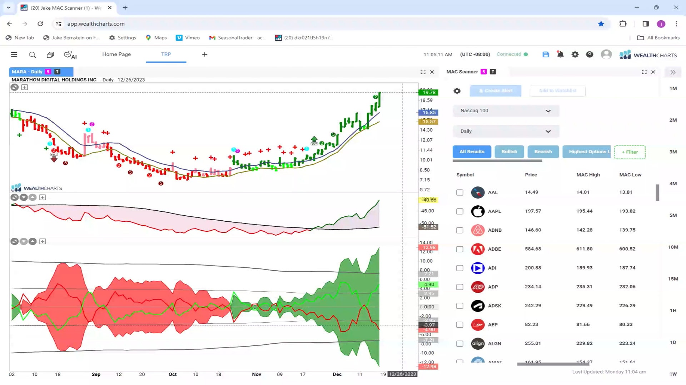Open the symbol search magnifier
686x385 pixels.
(x=33, y=55)
